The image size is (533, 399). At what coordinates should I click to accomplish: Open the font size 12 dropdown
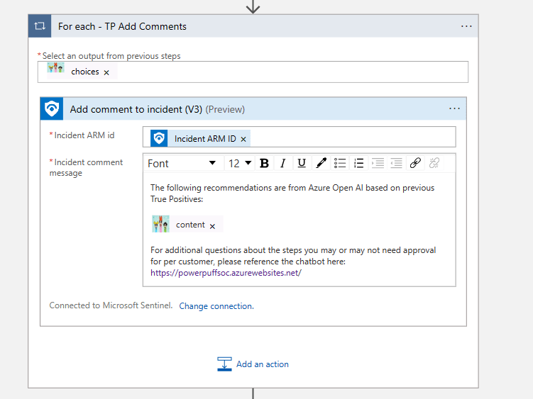(239, 163)
